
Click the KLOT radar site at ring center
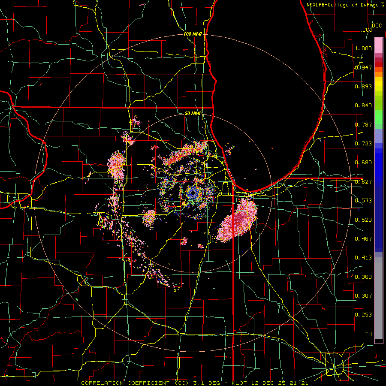click(x=193, y=193)
